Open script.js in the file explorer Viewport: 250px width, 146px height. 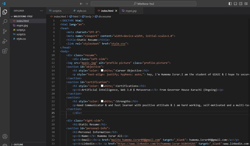pos(21,30)
